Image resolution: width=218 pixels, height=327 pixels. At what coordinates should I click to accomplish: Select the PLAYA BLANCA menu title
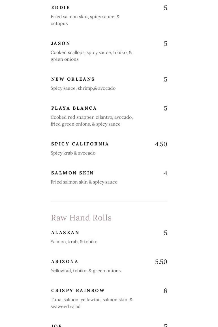[74, 108]
